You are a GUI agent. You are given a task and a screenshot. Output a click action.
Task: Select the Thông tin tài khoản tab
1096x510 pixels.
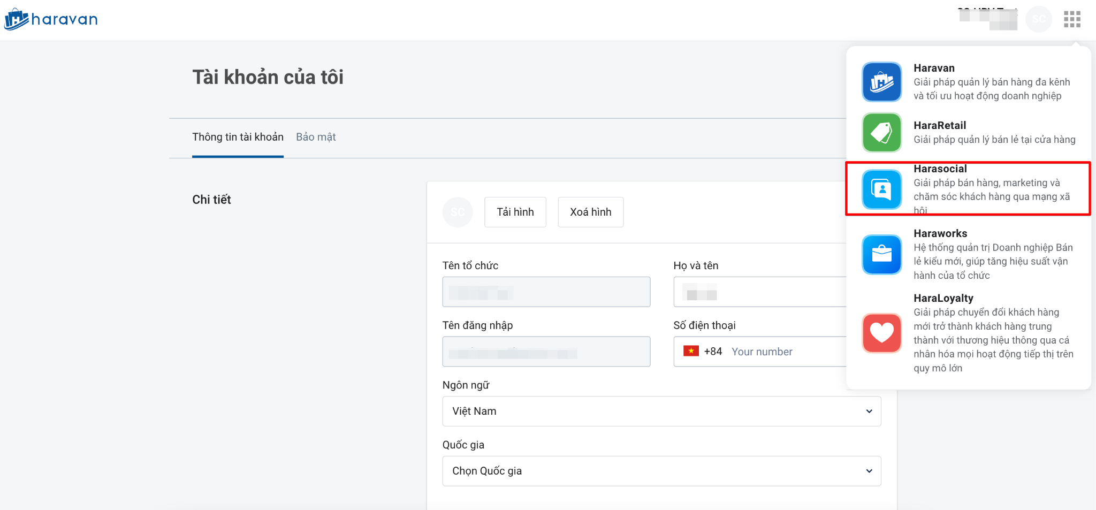pos(238,137)
